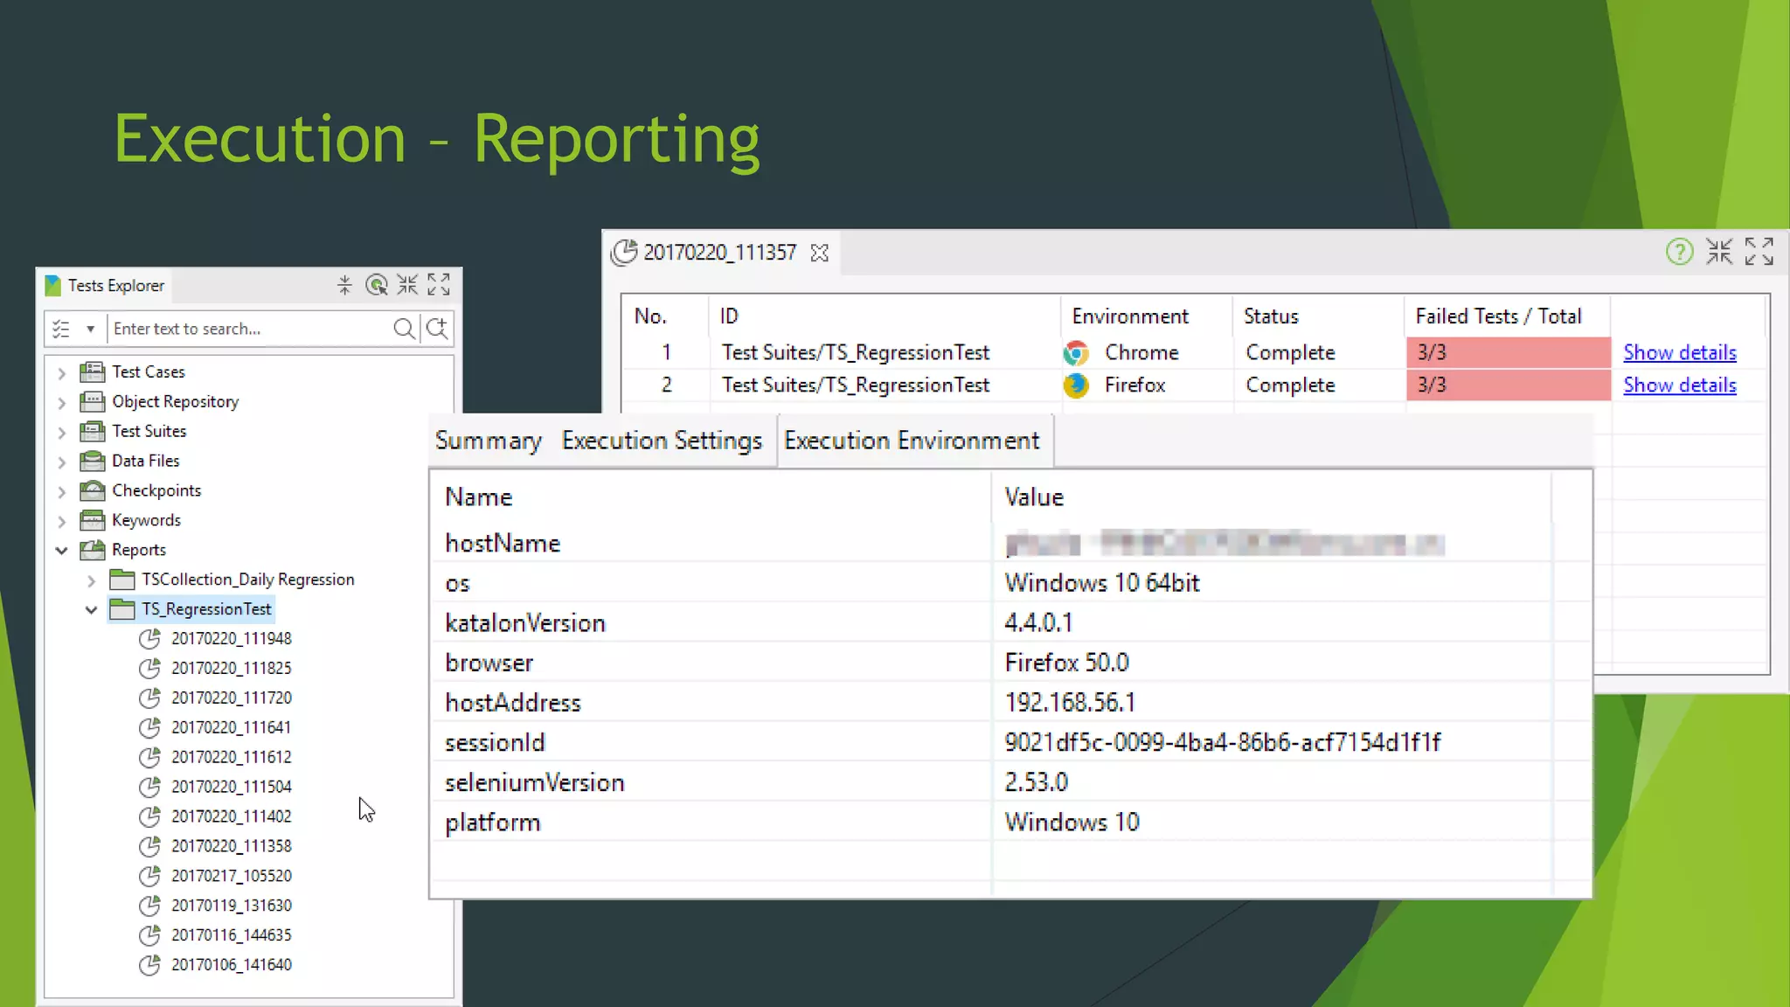Screen dimensions: 1790x1007
Task: Show details for the Firefox run
Action: tap(1679, 385)
